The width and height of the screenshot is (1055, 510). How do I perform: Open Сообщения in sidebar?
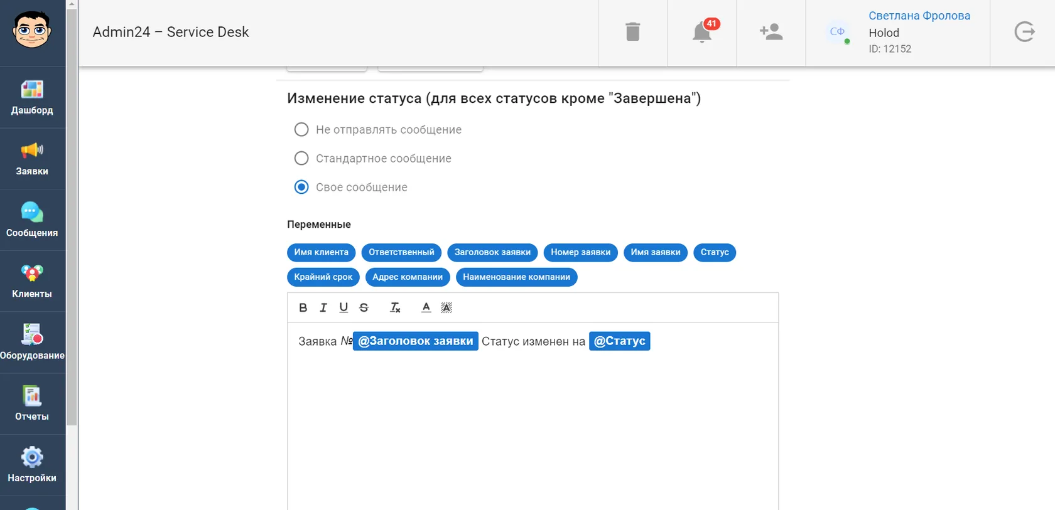tap(32, 220)
